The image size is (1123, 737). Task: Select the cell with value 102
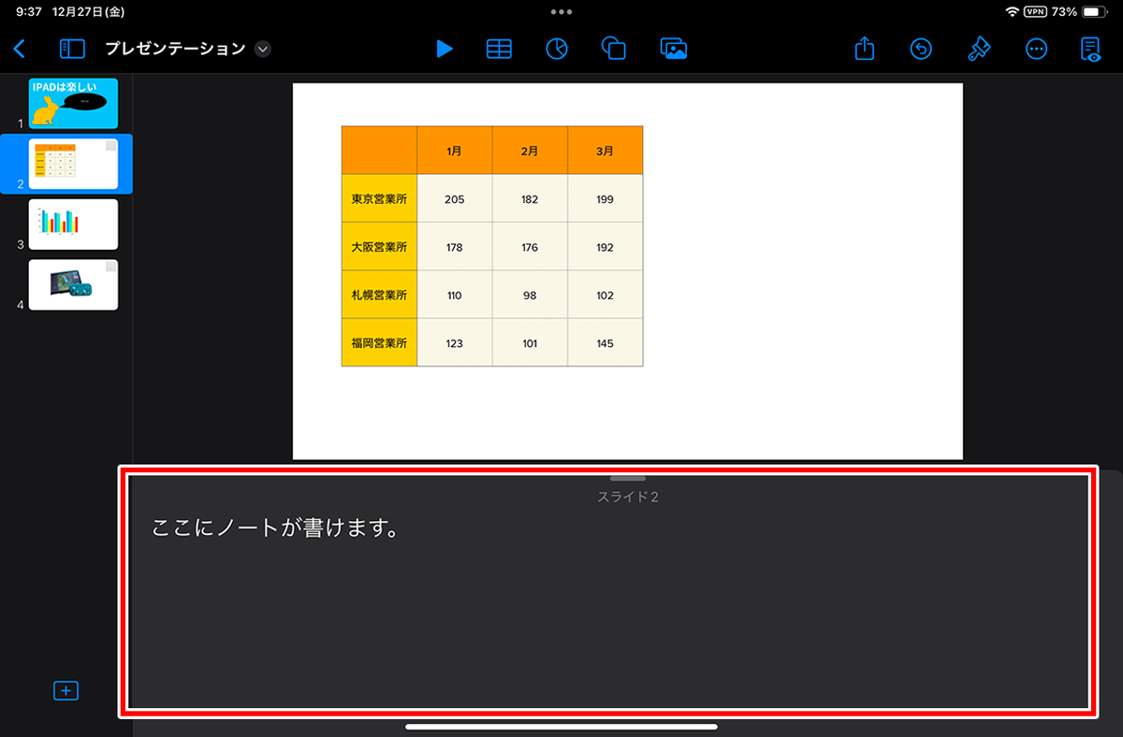[x=605, y=295]
